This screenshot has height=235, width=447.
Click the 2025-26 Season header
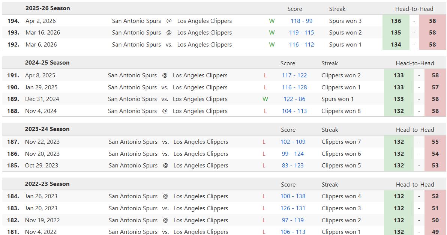point(48,8)
